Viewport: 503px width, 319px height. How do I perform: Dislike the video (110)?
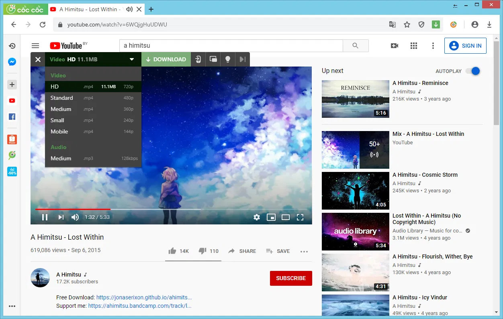coord(209,251)
